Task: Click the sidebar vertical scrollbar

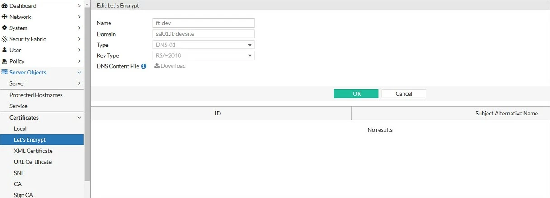Action: tap(87, 95)
